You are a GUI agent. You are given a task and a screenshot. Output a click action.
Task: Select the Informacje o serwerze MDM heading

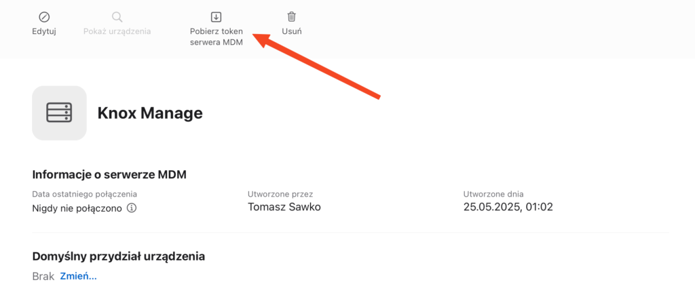pos(109,174)
